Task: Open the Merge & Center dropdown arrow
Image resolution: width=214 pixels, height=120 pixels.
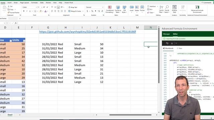Action: 83,11
